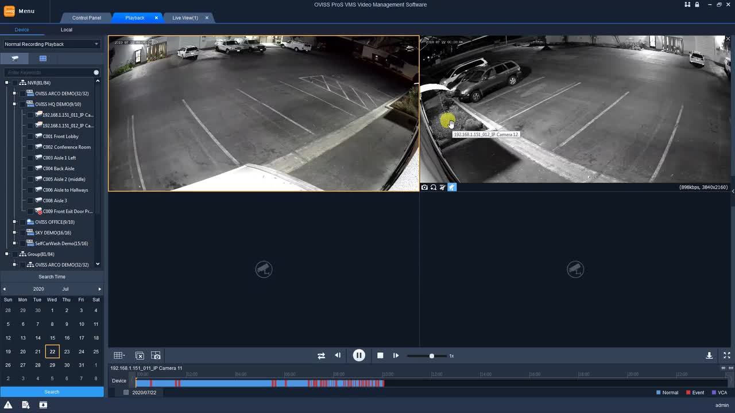Pause the playback

click(x=359, y=356)
